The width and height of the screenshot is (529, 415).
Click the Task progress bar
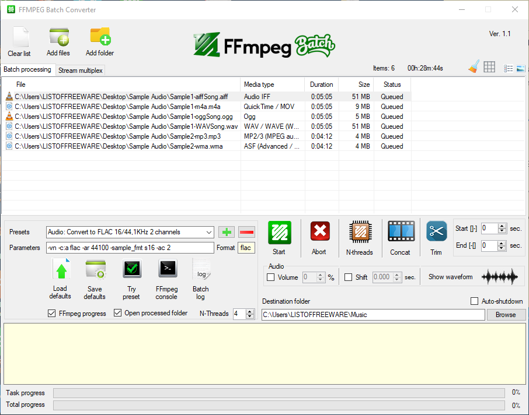click(279, 393)
